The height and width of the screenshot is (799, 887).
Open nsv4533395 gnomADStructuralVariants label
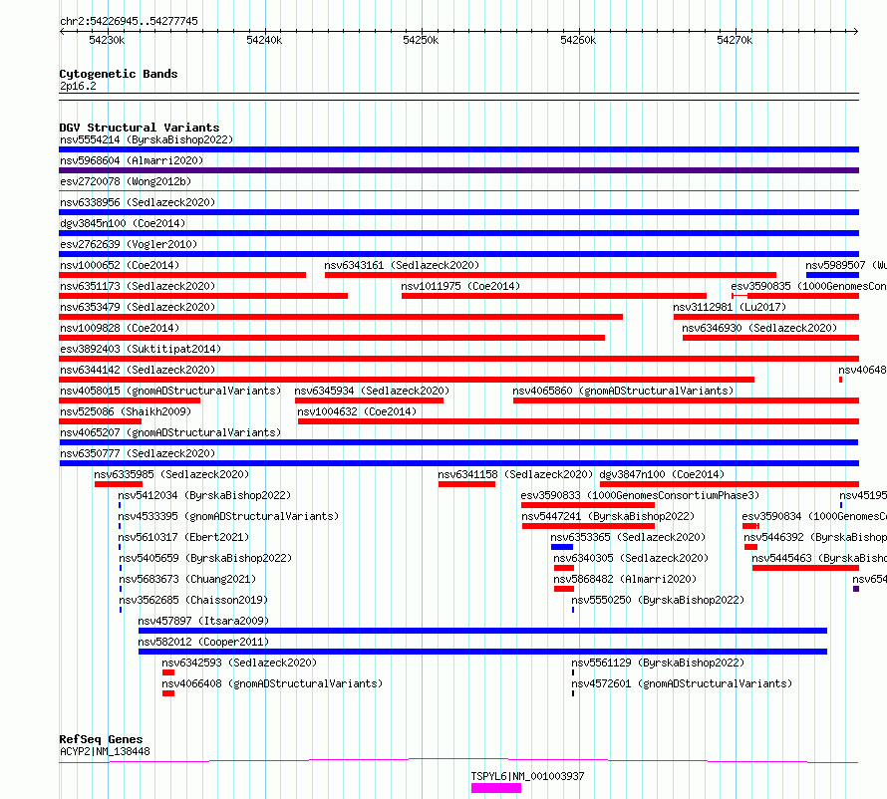coord(228,516)
